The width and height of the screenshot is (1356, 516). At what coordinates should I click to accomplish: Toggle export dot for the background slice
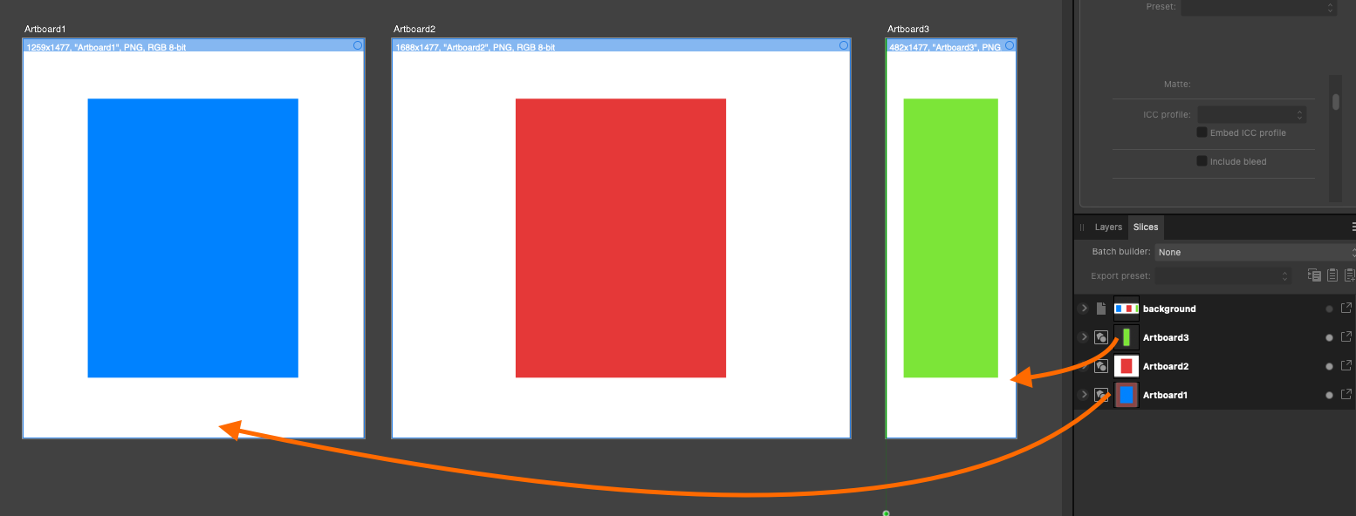click(1329, 309)
